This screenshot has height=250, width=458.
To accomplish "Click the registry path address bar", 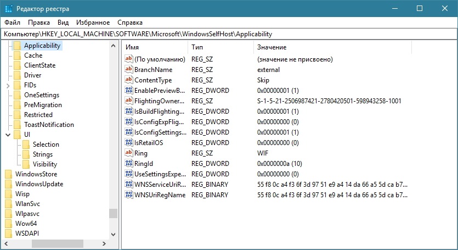I will [x=229, y=34].
